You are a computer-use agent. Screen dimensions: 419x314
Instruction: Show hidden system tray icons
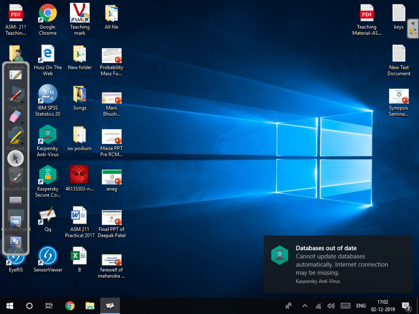pyautogui.click(x=304, y=306)
